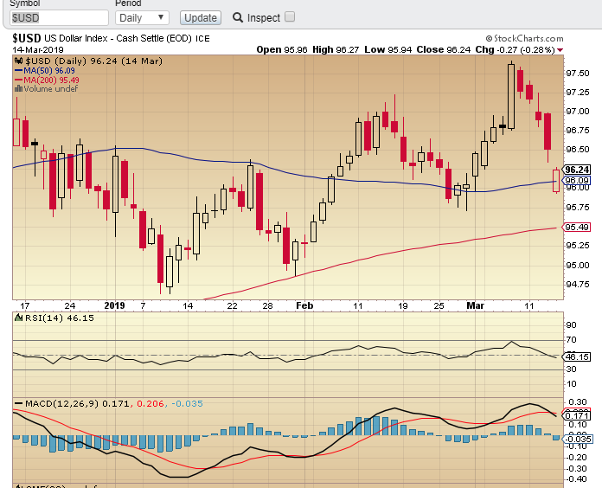Screen dimensions: 602x488
Task: Open the Daily period dropdown
Action: pyautogui.click(x=142, y=18)
